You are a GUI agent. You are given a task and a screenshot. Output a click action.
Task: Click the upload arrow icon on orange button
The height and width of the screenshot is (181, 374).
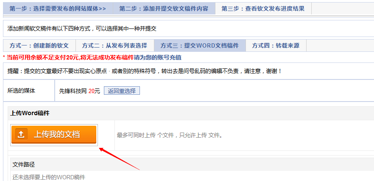coord(21,134)
